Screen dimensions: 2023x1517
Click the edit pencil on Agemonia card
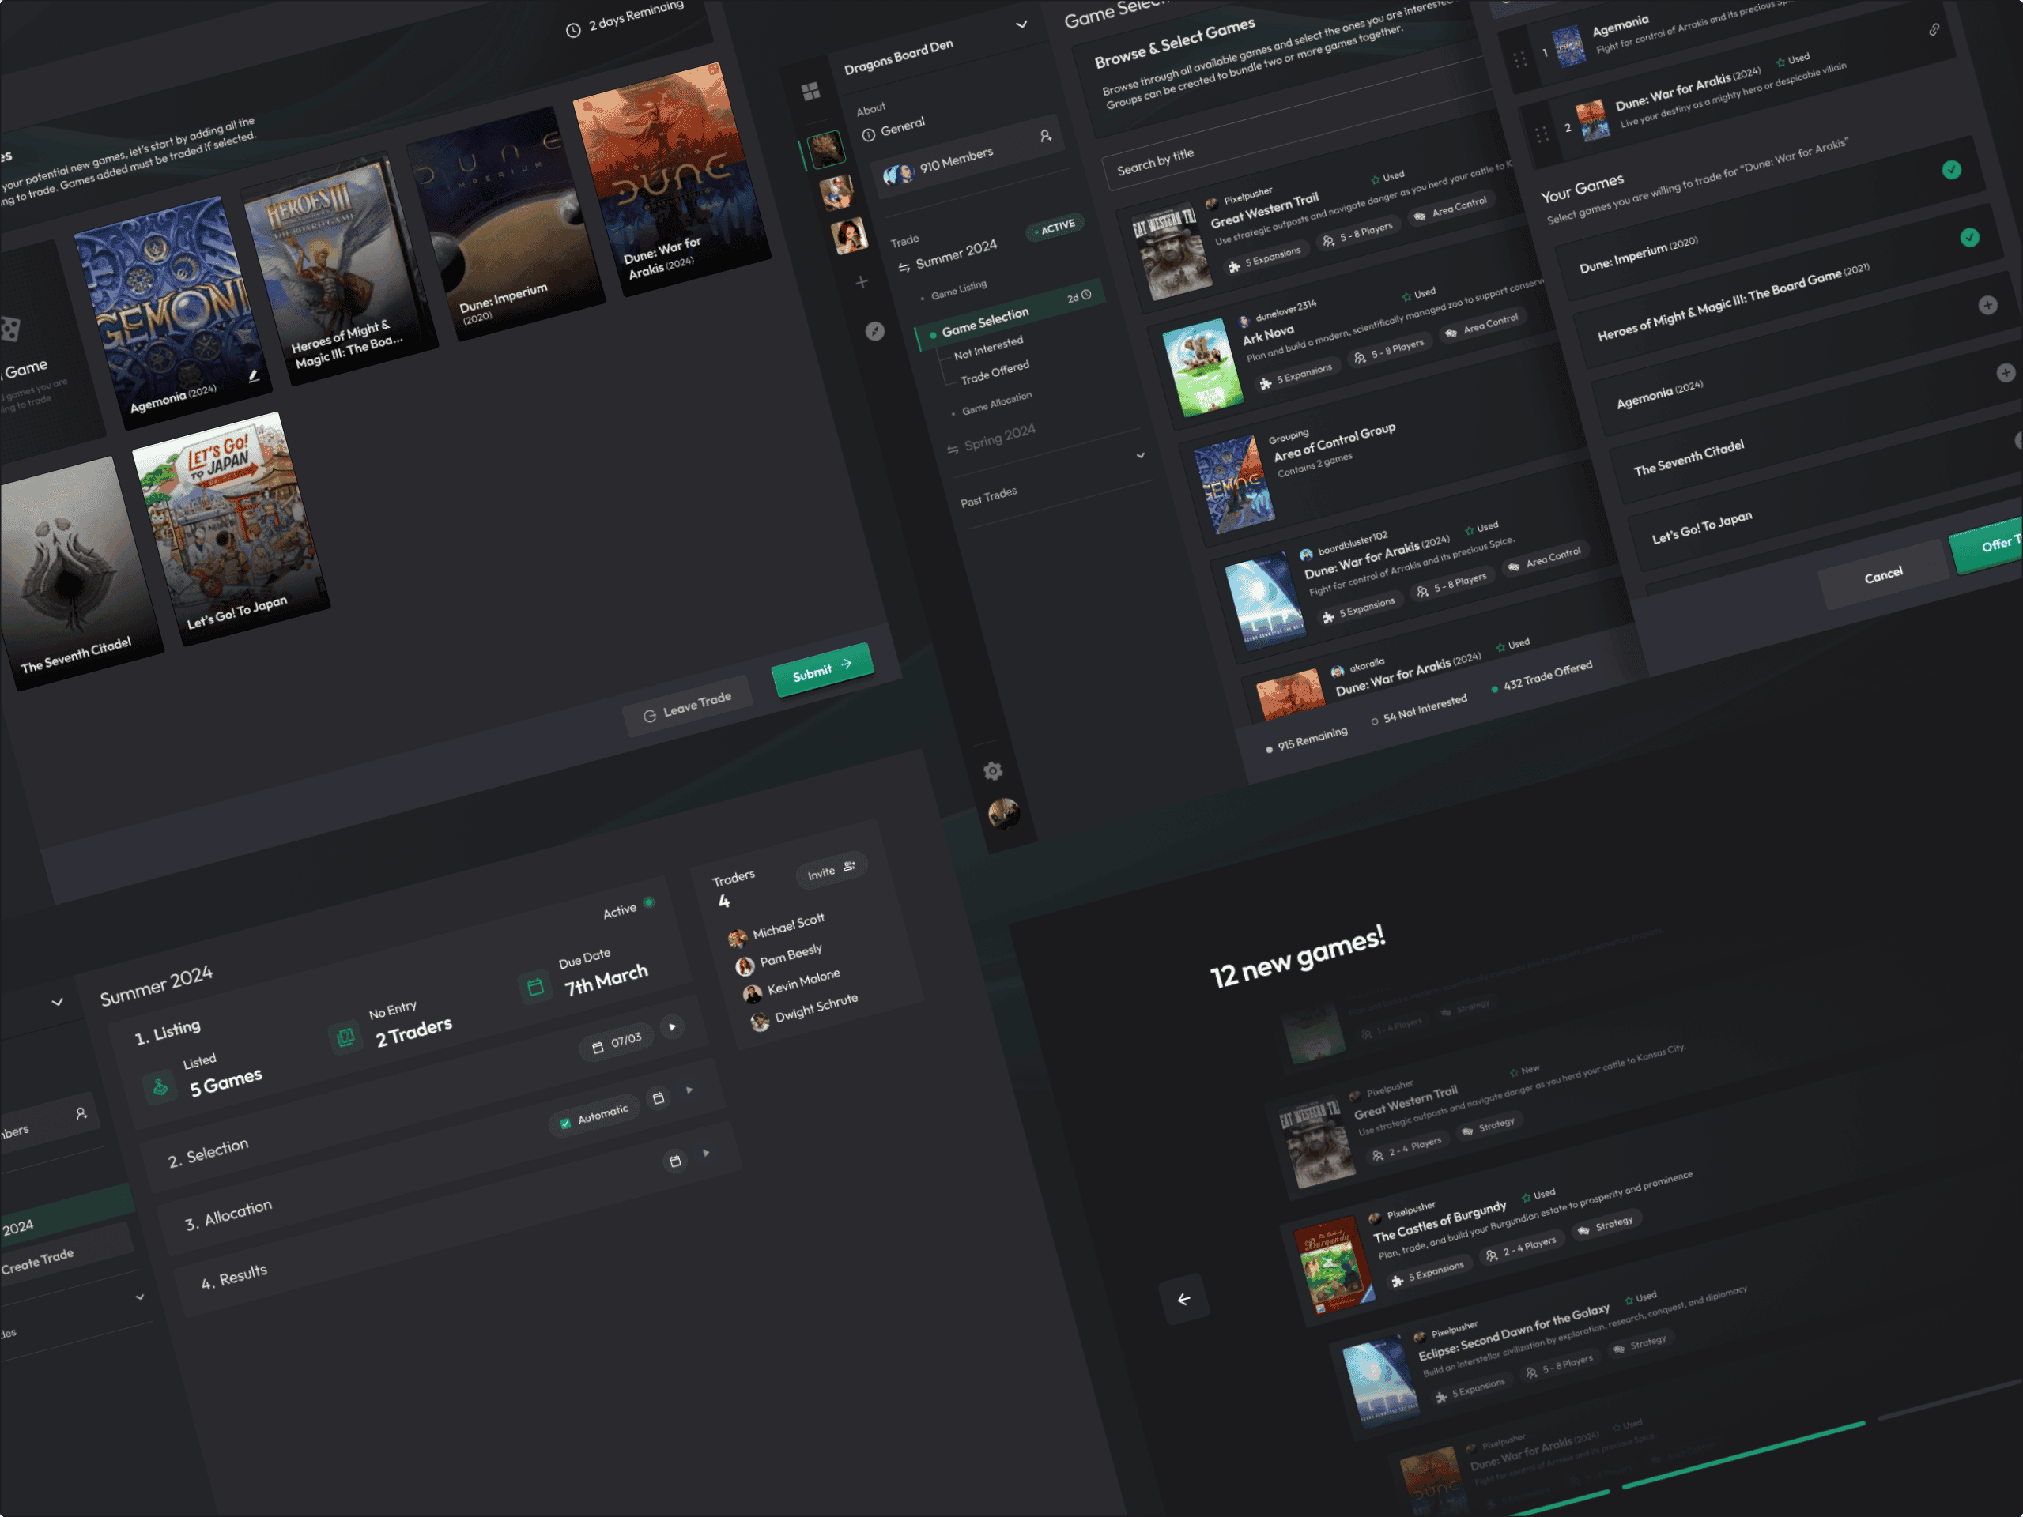(x=253, y=375)
